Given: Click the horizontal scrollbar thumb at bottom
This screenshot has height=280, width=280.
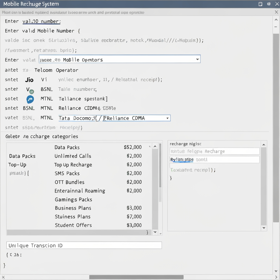Looking at the screenshot, I should click(136, 277).
